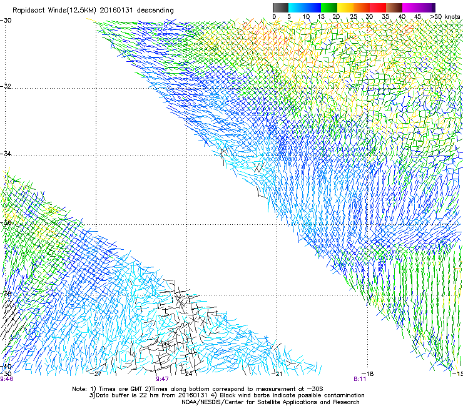Click the brown 35-40 knots legend swatch

pos(394,7)
